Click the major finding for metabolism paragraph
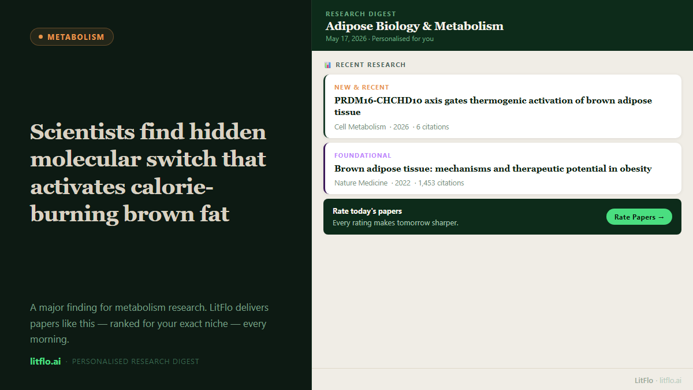 (x=150, y=323)
